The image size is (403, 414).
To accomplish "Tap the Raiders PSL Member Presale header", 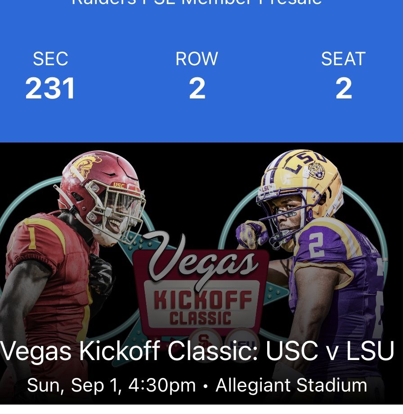I will [x=197, y=3].
